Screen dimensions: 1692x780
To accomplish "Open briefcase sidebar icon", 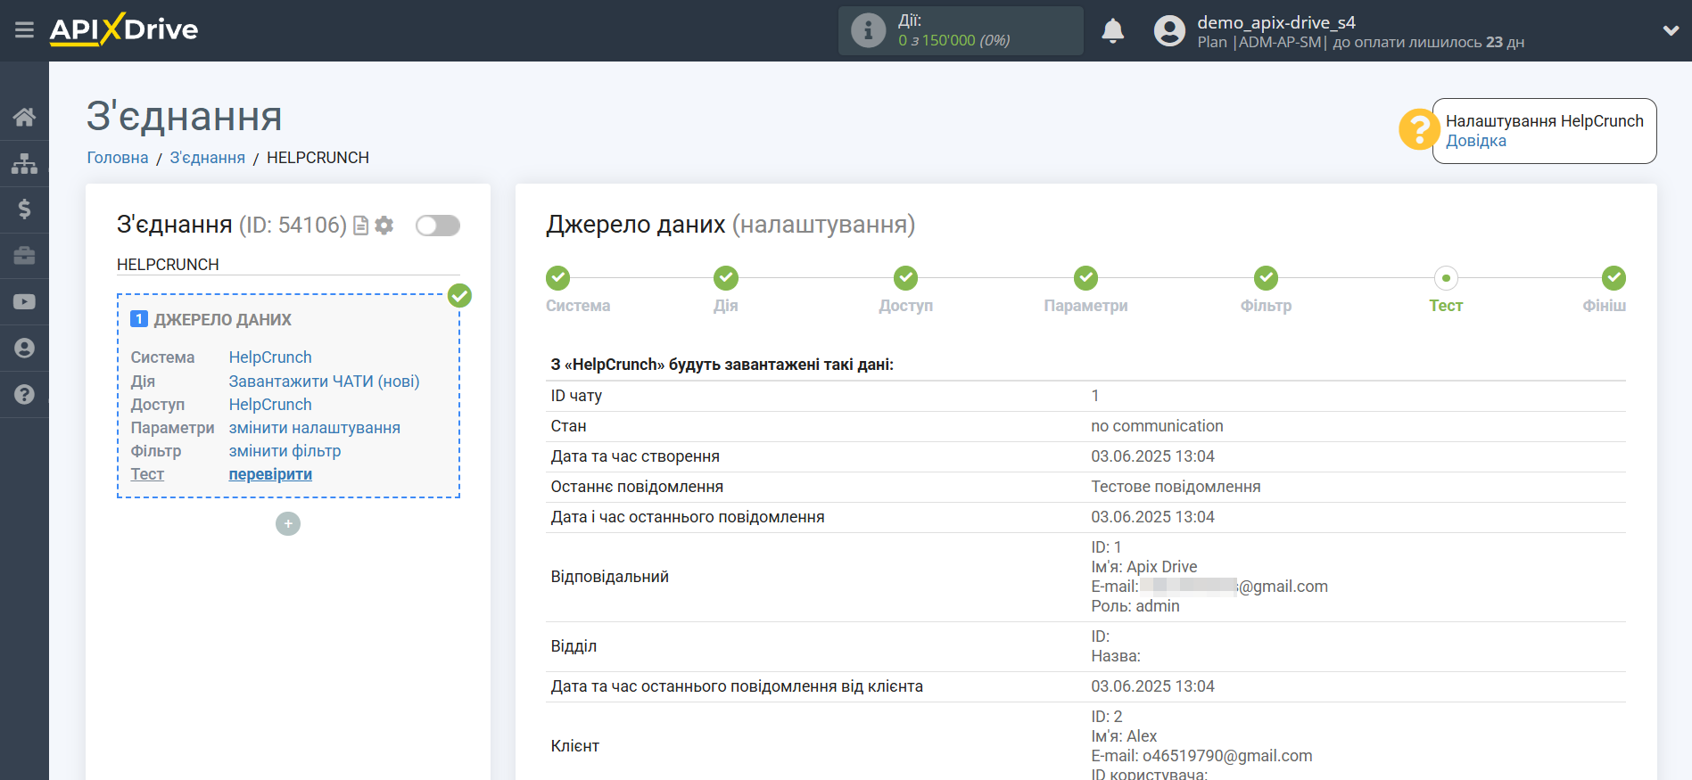I will pos(24,256).
